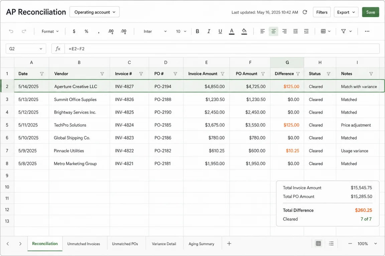Viewport: 385px width, 256px height.
Task: Switch to the Reconciliation sheet tab
Action: 45,244
